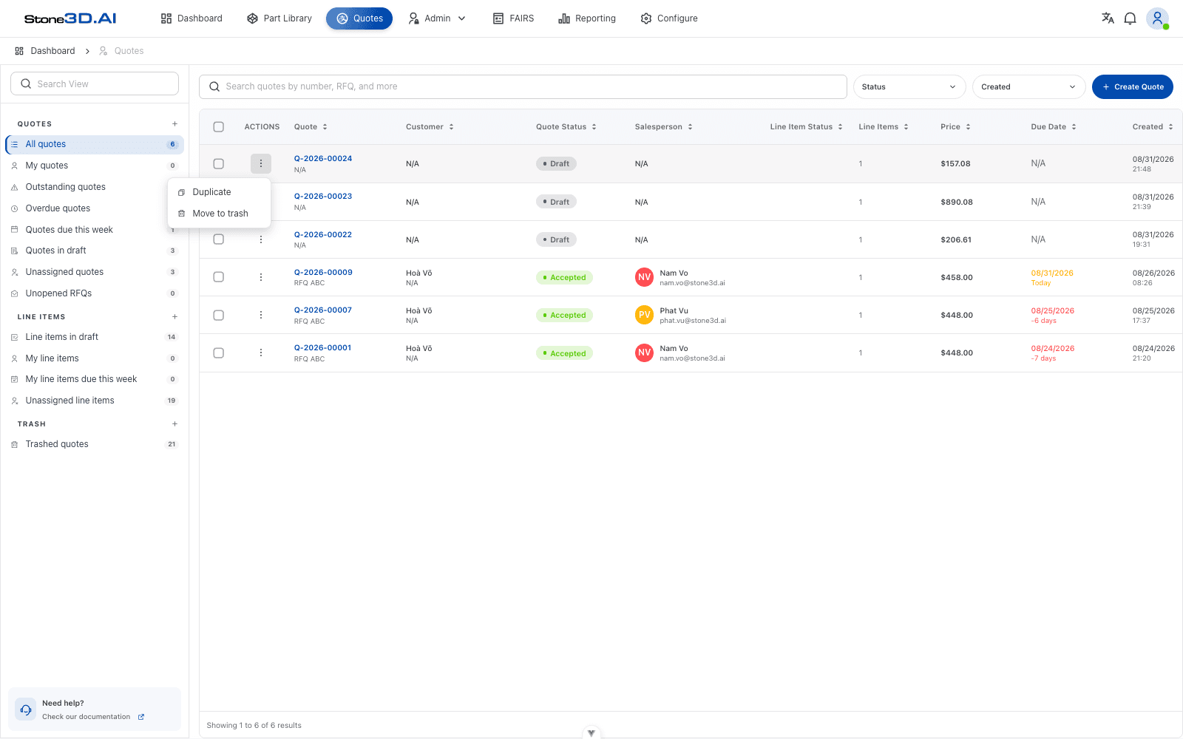Check the Q-2026-00001 row checkbox
1183x739 pixels.
219,353
